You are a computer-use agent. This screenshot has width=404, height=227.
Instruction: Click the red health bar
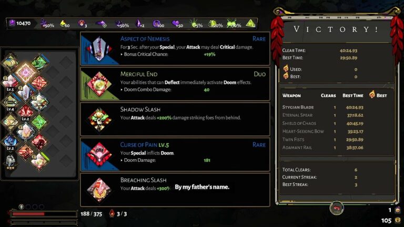28,214
